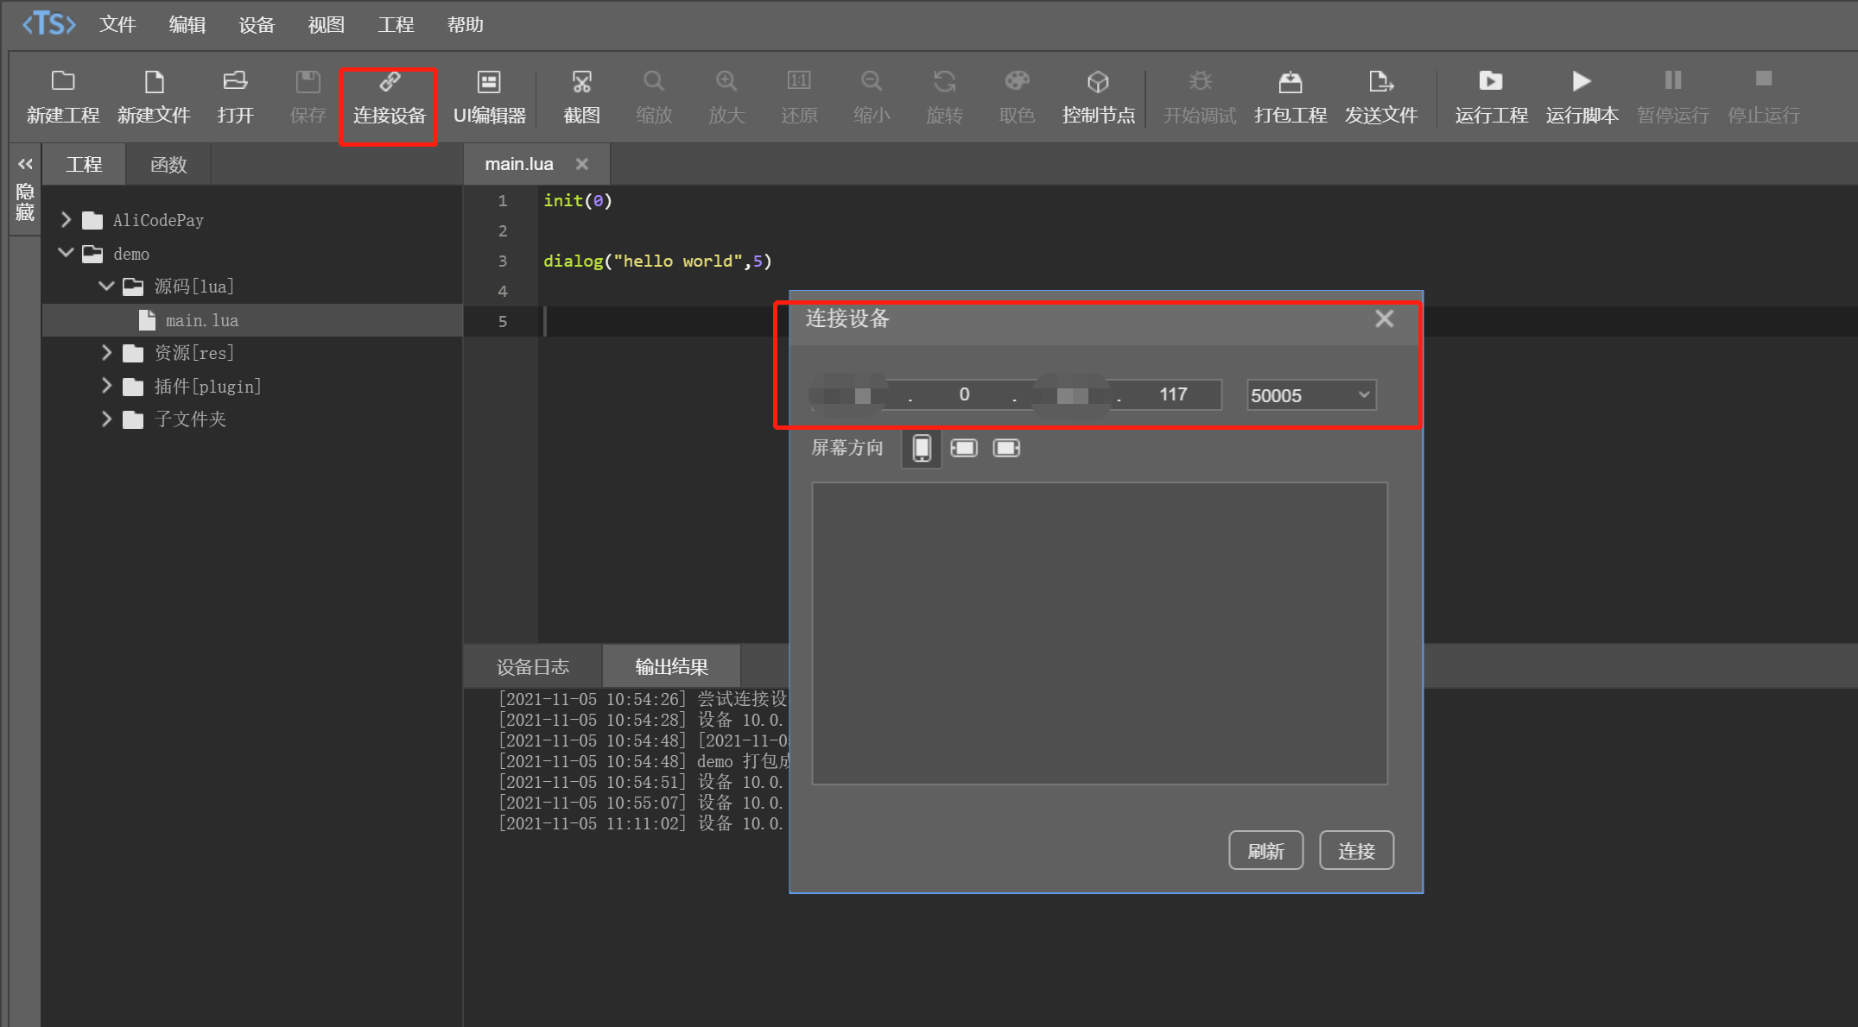Screen dimensions: 1858x1027
Task: Click line 3 dialog("hello world",5) code
Action: pyautogui.click(x=657, y=261)
